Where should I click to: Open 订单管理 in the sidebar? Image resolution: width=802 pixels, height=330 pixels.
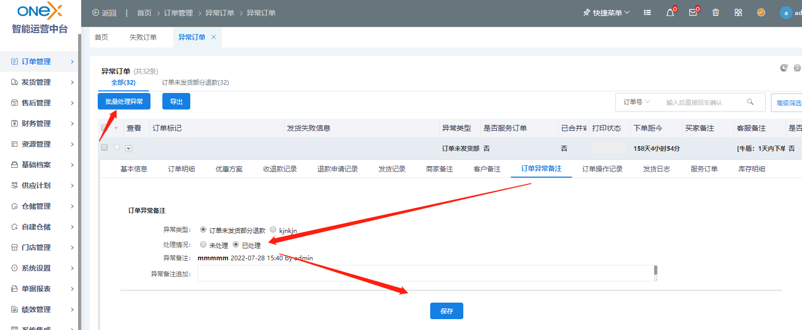point(39,61)
